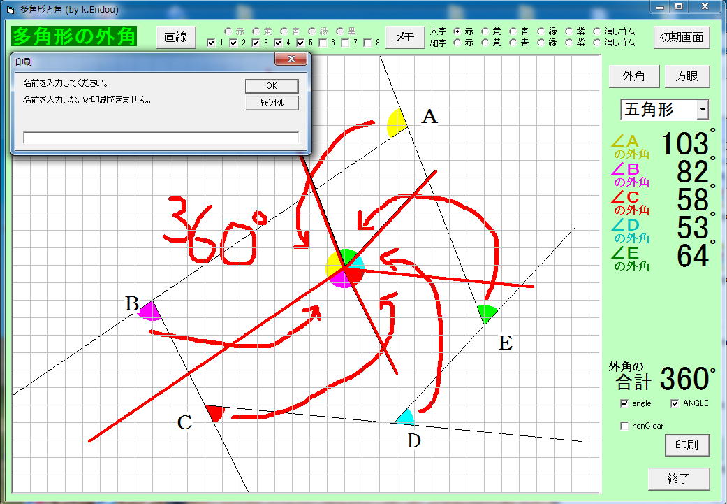Click the combined colored angle circle at center
Screen dimensions: 727x504
[345, 268]
